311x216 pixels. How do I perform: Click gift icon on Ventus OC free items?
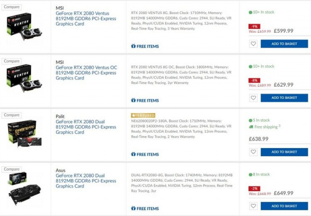click(134, 100)
